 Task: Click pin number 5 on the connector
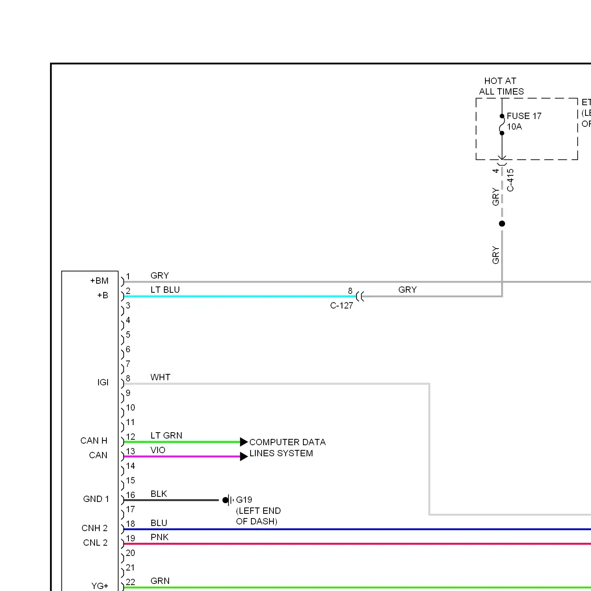pos(128,335)
